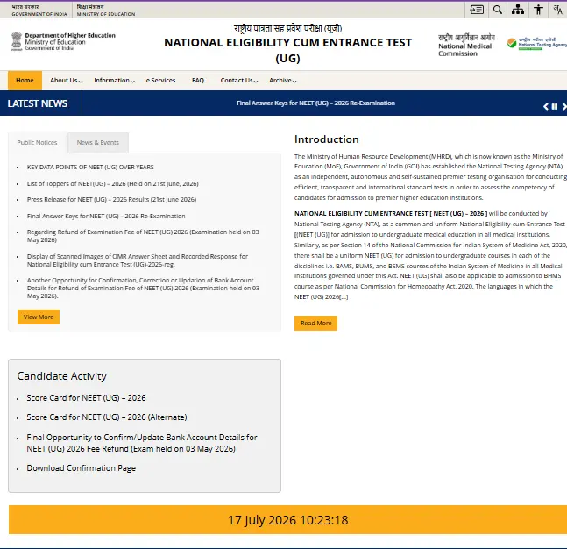The height and width of the screenshot is (549, 567).
Task: Expand the Information dropdown menu
Action: click(x=114, y=81)
